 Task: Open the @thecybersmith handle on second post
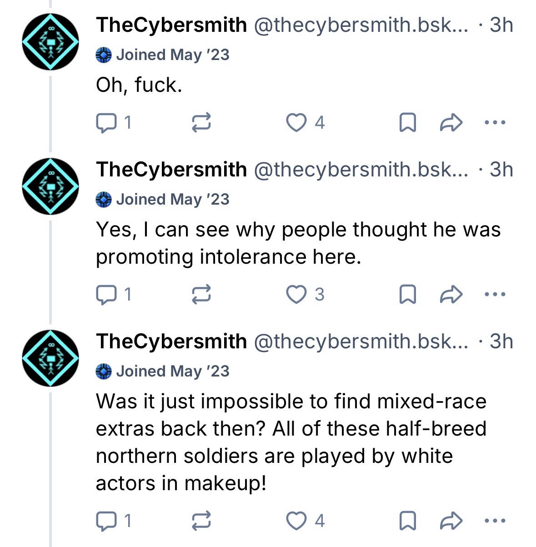click(x=360, y=170)
